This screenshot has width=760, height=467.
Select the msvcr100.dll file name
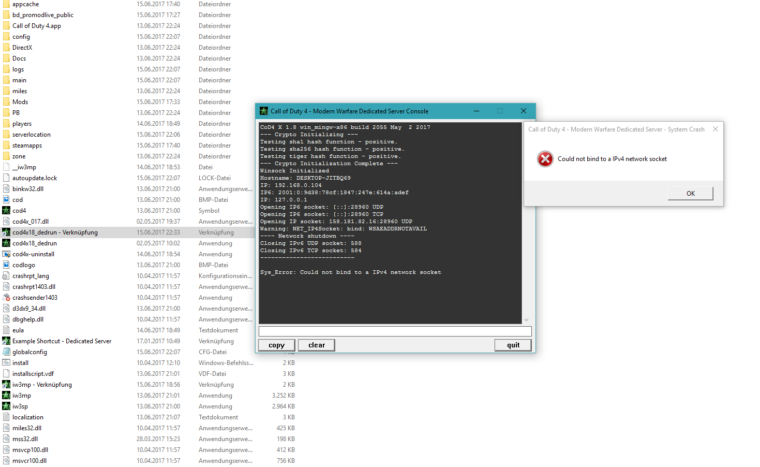point(29,461)
